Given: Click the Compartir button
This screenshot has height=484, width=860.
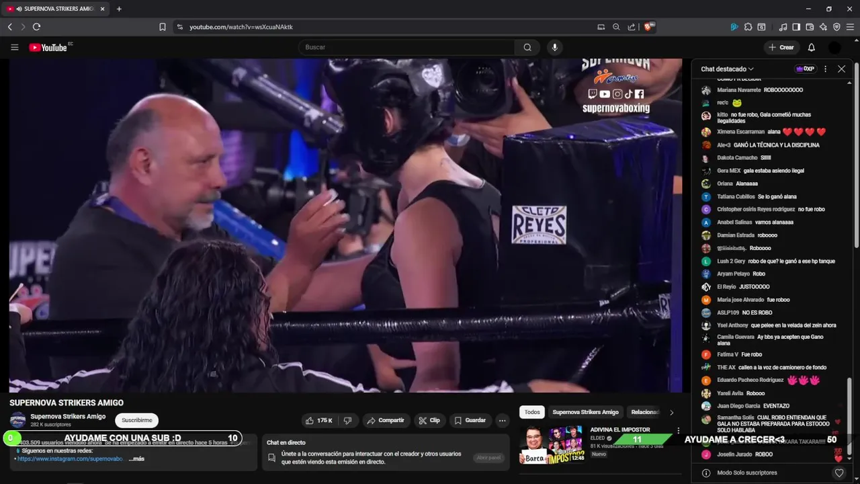Looking at the screenshot, I should click(385, 420).
